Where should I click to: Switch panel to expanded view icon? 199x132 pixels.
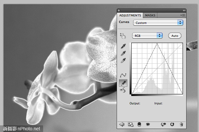tap(130, 124)
